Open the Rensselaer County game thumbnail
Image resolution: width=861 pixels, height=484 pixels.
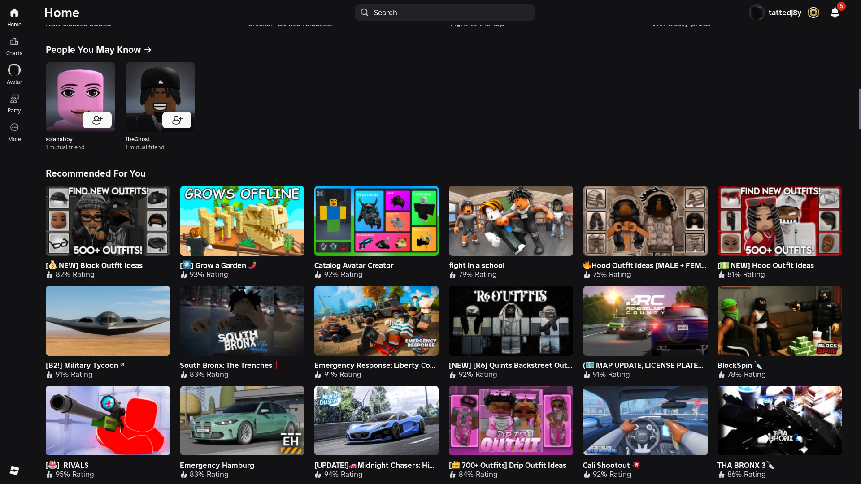click(645, 321)
